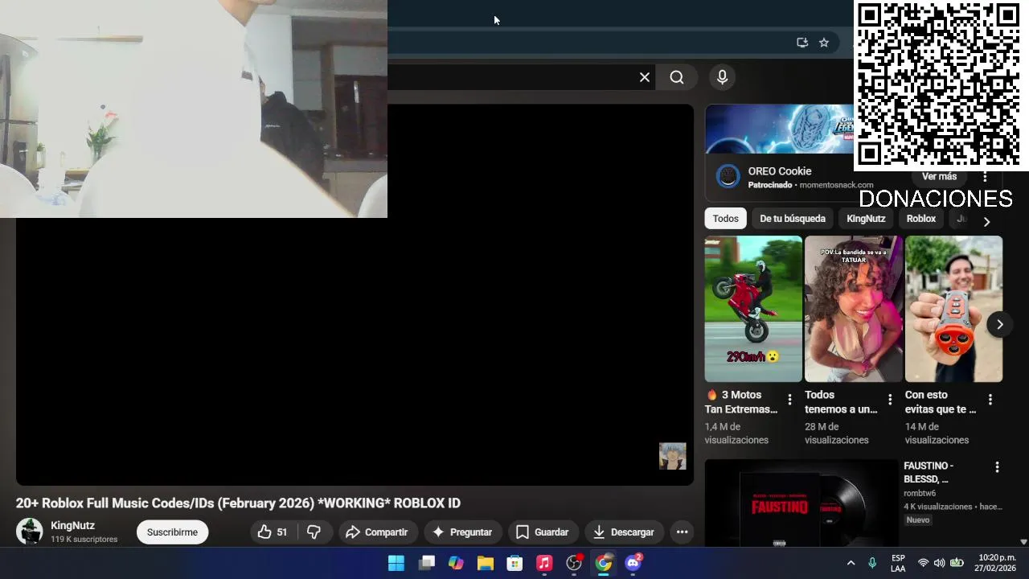Click the magnifier search button
The image size is (1029, 579).
point(677,77)
